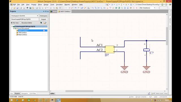Select the Structure Editor radio button
The image size is (181, 102).
20,23
